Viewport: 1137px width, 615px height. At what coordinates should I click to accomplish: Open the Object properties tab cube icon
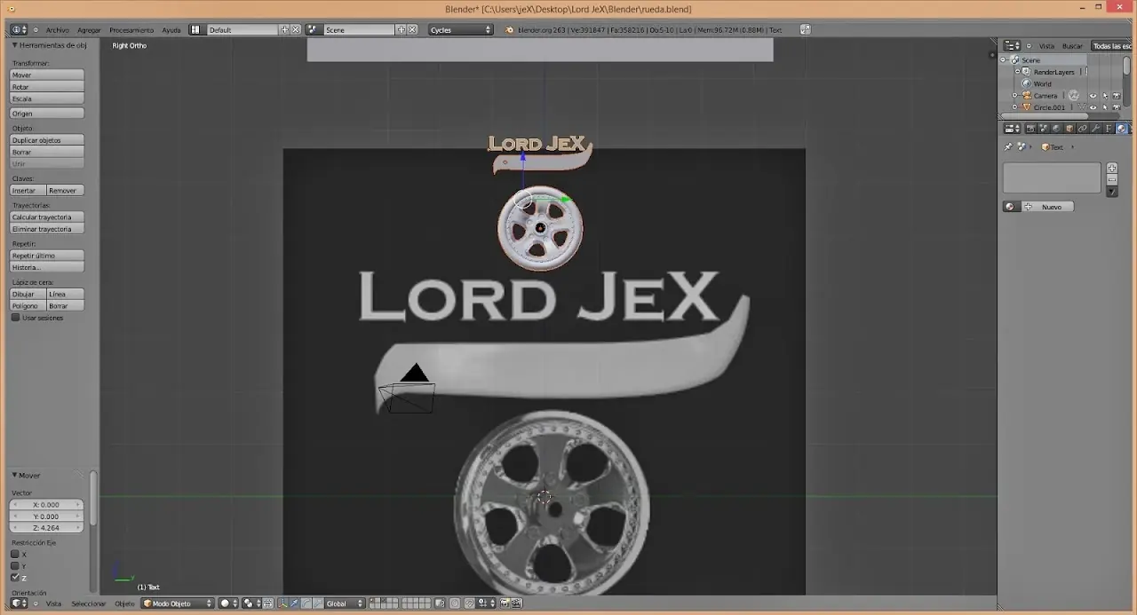1069,129
